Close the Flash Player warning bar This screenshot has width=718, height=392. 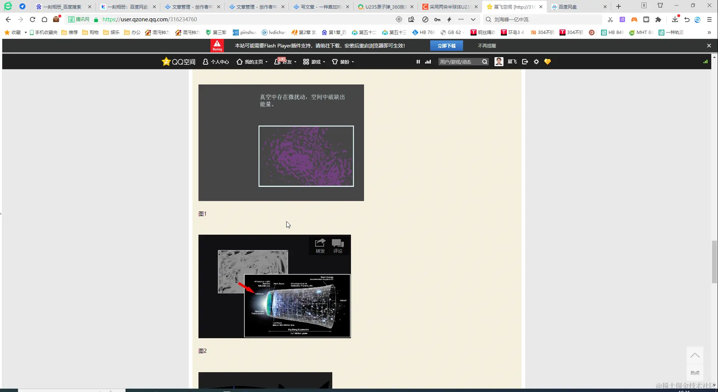click(709, 46)
